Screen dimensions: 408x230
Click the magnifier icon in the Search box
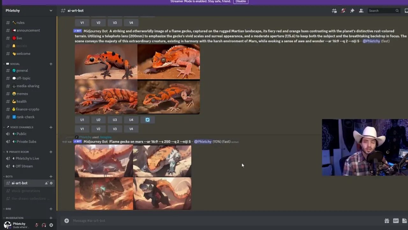click(x=397, y=11)
